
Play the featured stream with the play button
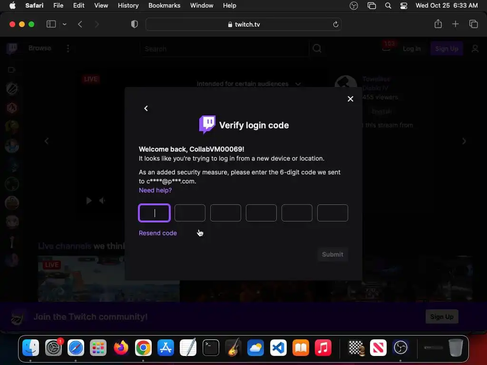click(x=89, y=201)
